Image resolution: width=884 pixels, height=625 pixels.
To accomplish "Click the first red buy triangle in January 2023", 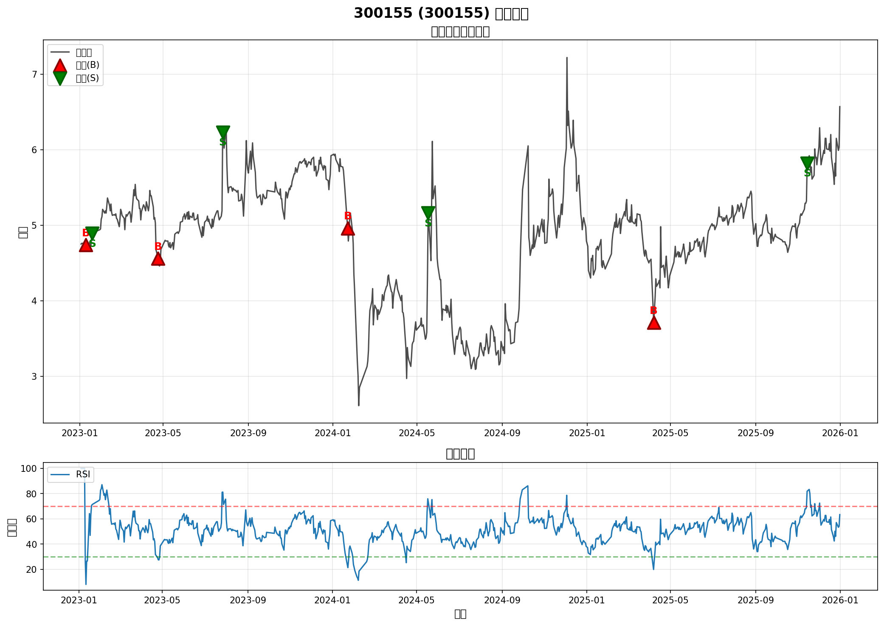I will pyautogui.click(x=86, y=246).
